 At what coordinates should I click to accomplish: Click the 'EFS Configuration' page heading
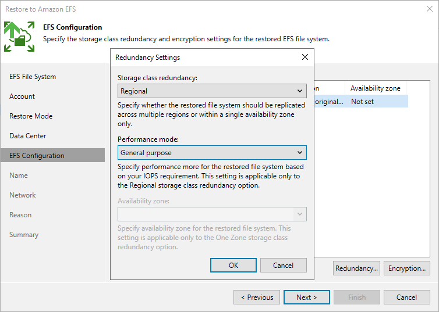pos(73,27)
